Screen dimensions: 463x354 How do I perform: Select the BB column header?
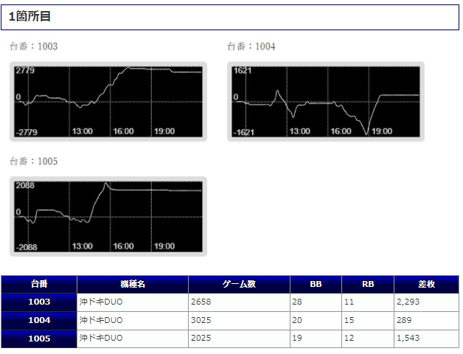[316, 284]
